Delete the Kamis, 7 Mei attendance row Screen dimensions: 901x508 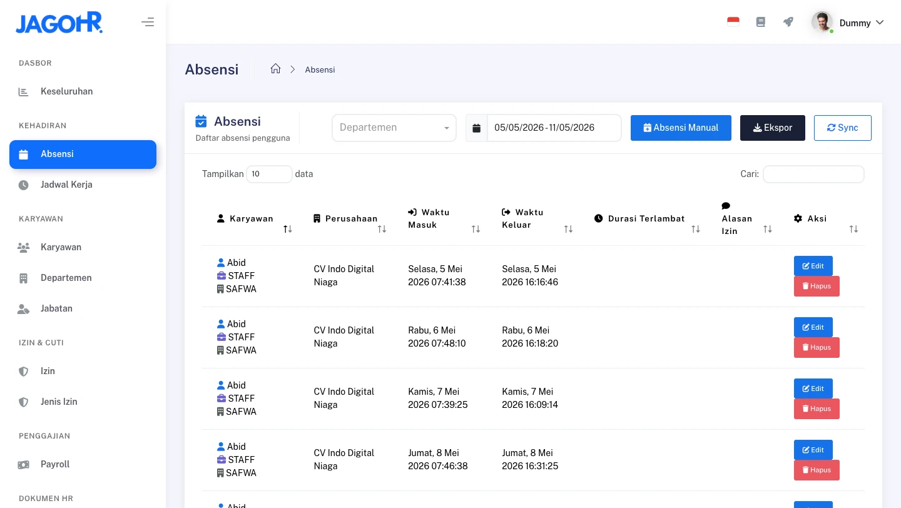tap(817, 409)
